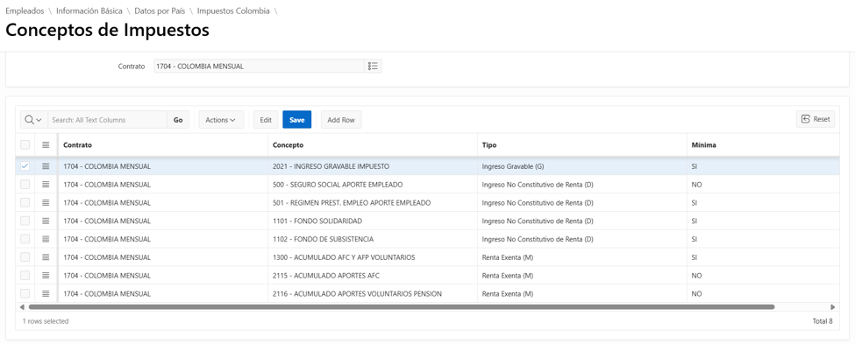Image resolution: width=855 pixels, height=344 pixels.
Task: Check the 2115 - ACUMULADO APORTES AFC row
Action: pyautogui.click(x=25, y=276)
